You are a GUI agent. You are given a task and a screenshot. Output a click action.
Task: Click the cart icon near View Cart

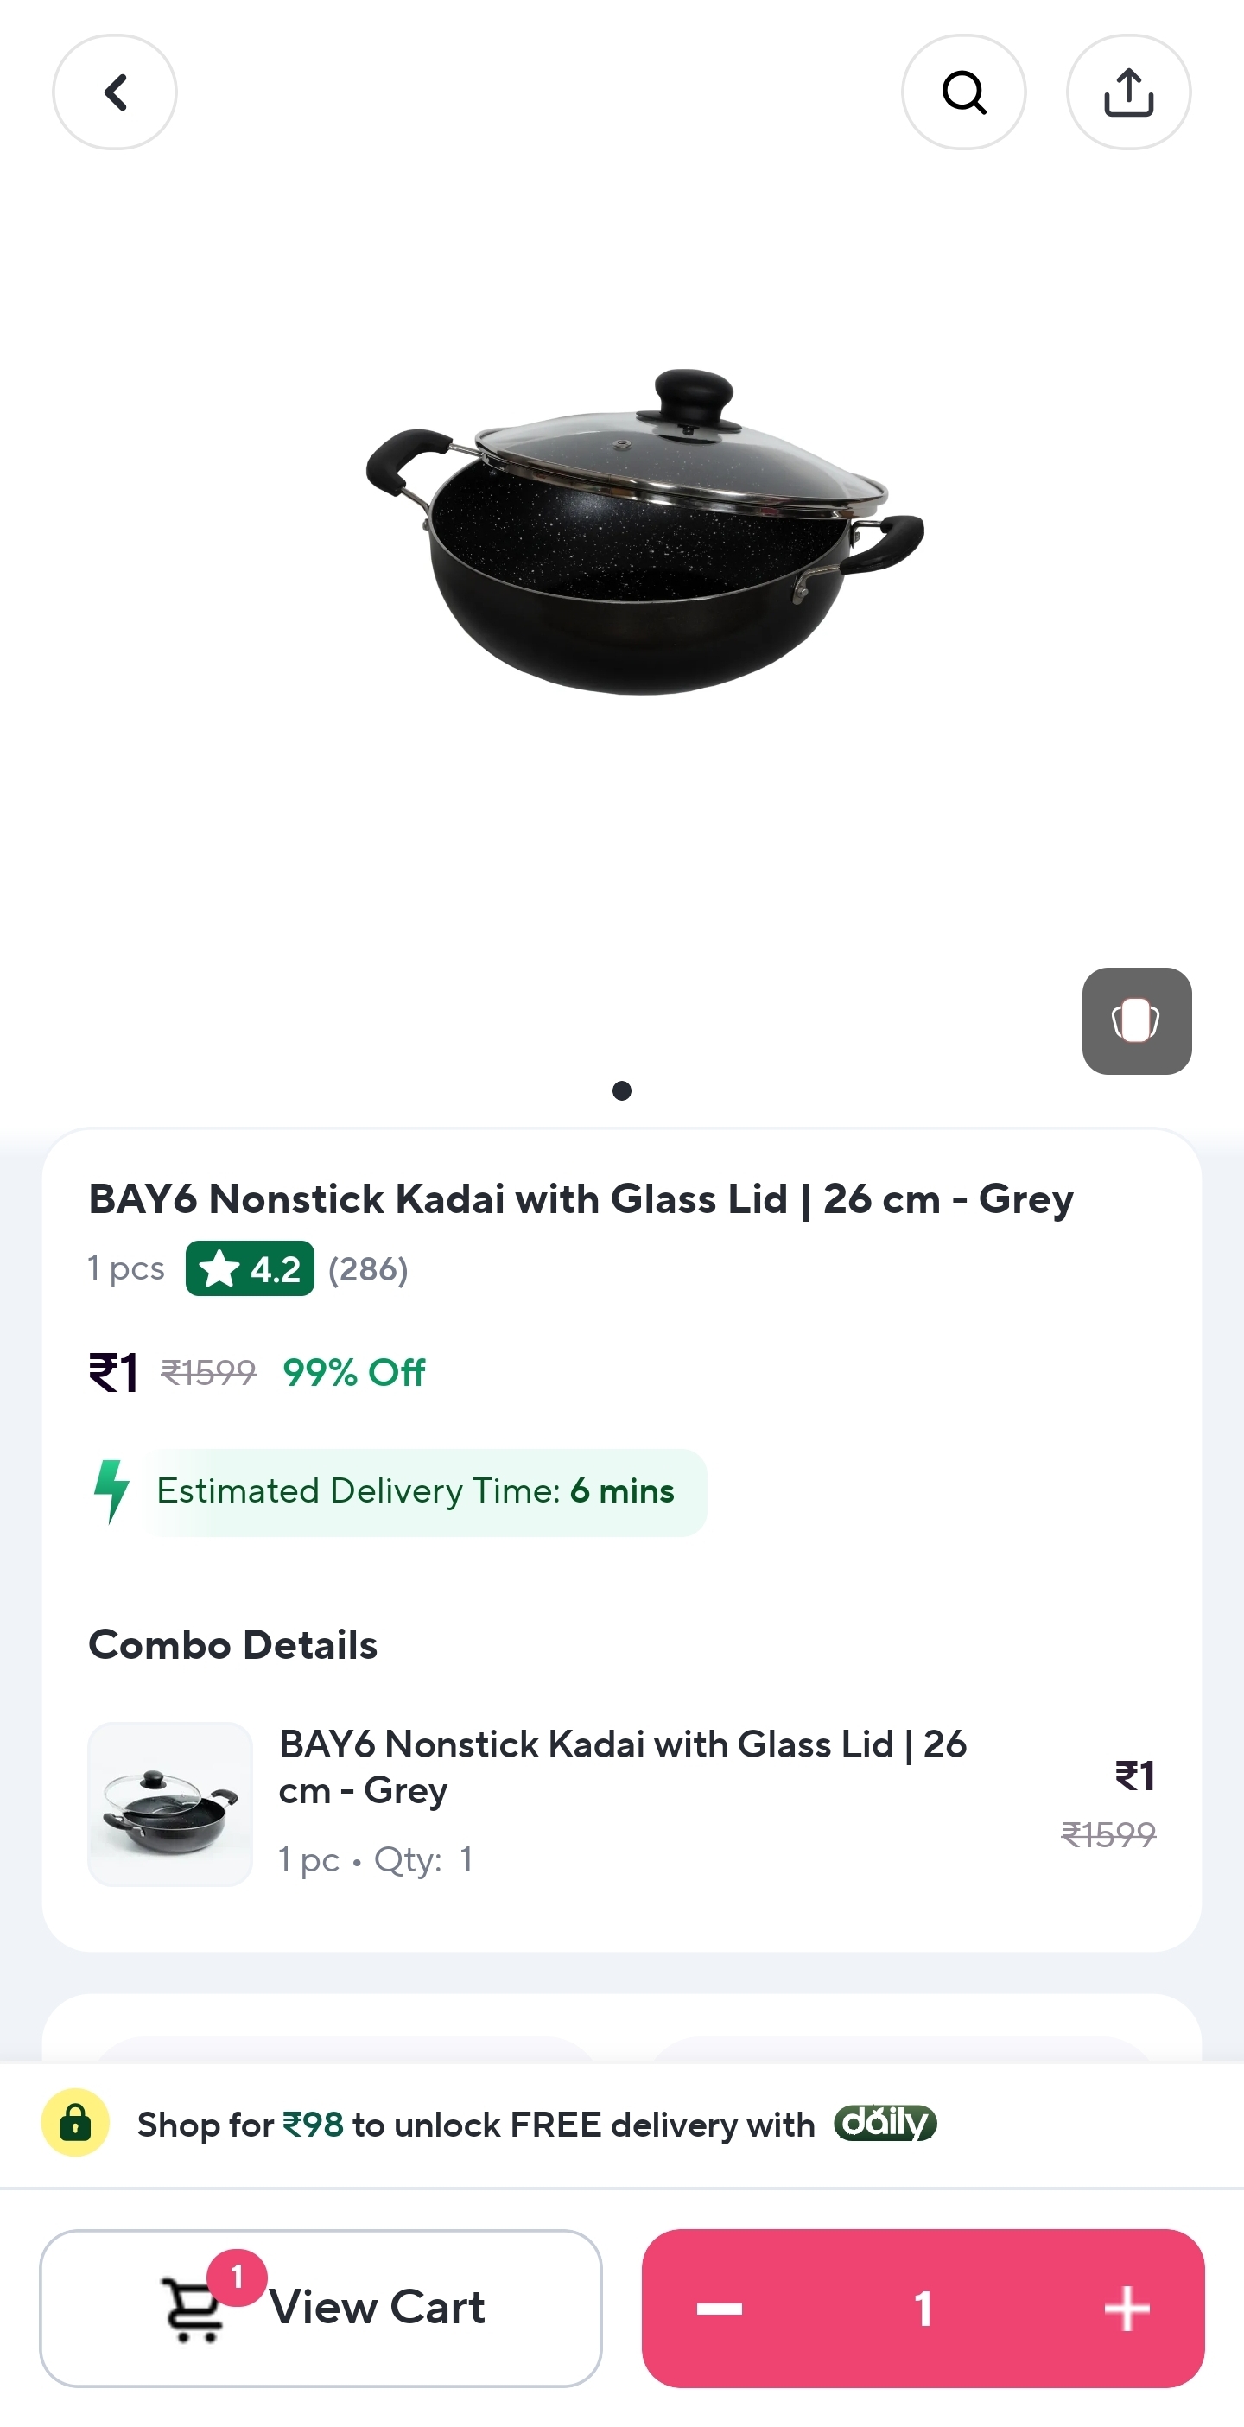tap(193, 2310)
